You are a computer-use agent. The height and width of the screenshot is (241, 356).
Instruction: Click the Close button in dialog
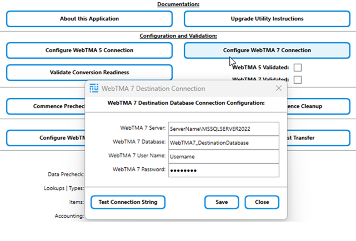(262, 202)
